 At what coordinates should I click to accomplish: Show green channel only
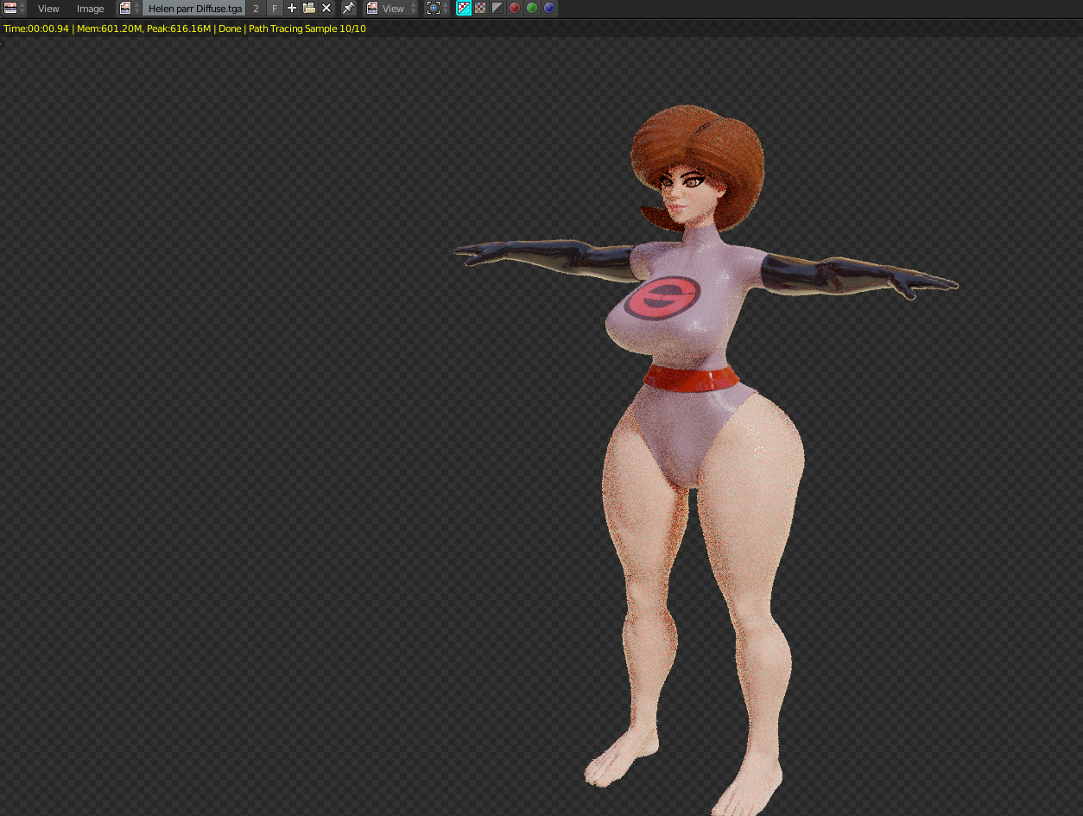click(532, 9)
